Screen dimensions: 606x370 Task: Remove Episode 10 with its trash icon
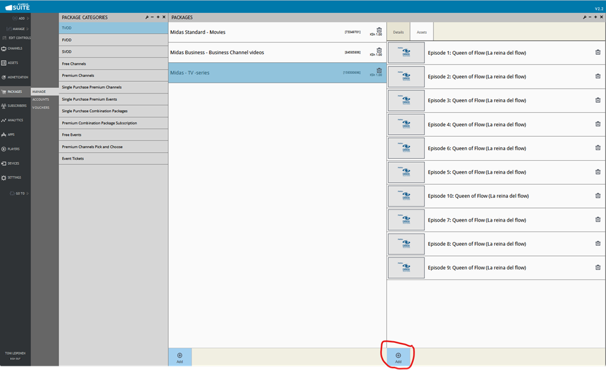pyautogui.click(x=597, y=196)
